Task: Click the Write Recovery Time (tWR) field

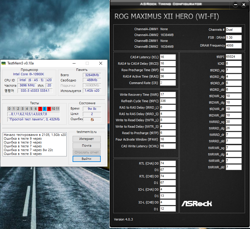Action: [168, 95]
